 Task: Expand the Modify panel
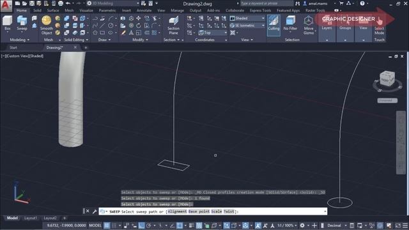coord(141,40)
